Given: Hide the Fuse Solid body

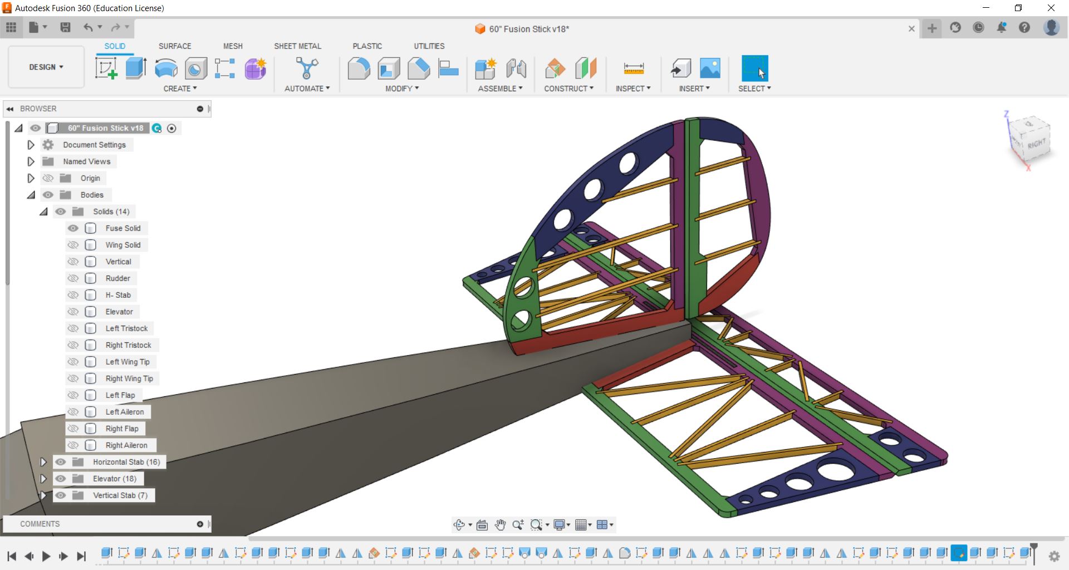Looking at the screenshot, I should (x=73, y=228).
